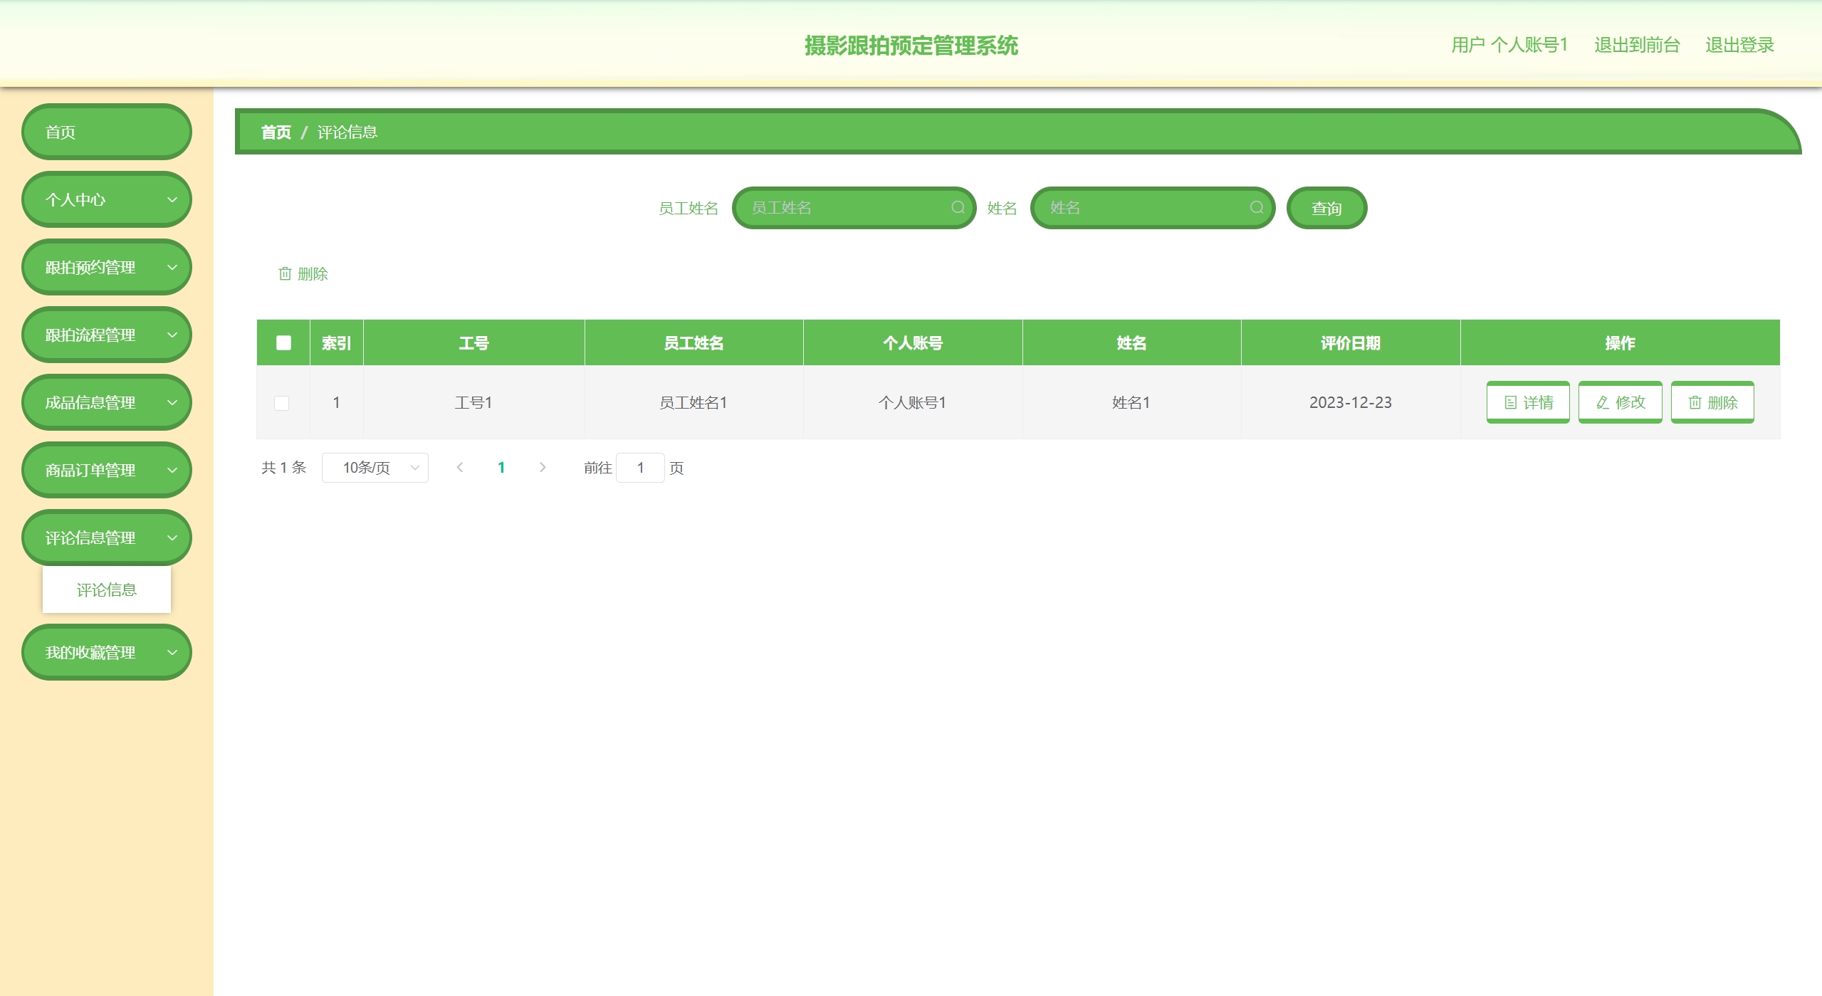Image resolution: width=1822 pixels, height=996 pixels.
Task: Focus the 前往 page number input
Action: click(x=640, y=468)
